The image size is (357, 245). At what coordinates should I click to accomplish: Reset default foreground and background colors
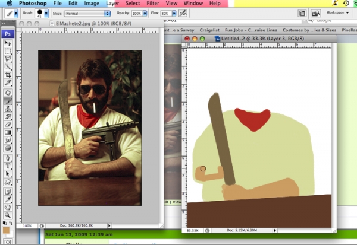5,223
